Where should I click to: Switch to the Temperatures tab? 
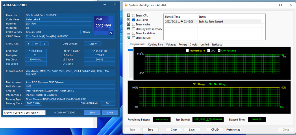137,44
